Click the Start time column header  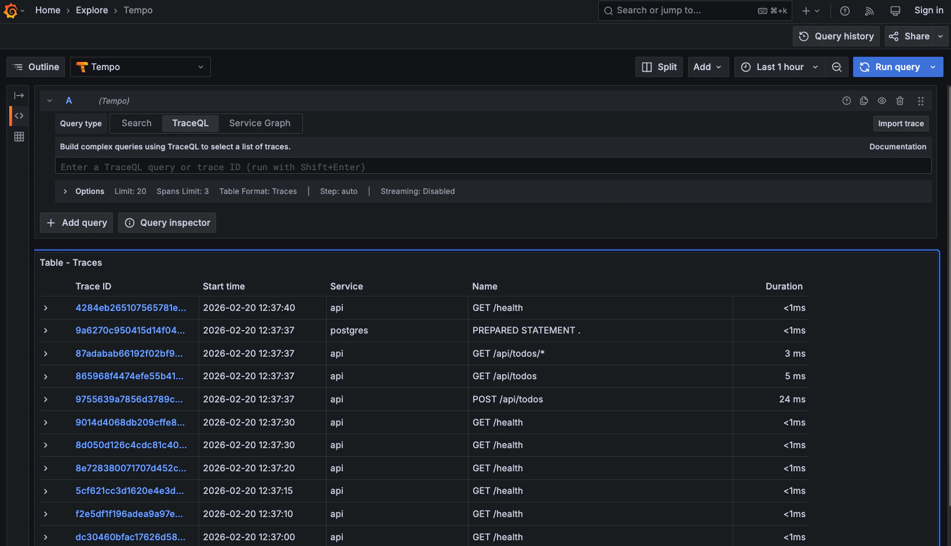pos(224,287)
